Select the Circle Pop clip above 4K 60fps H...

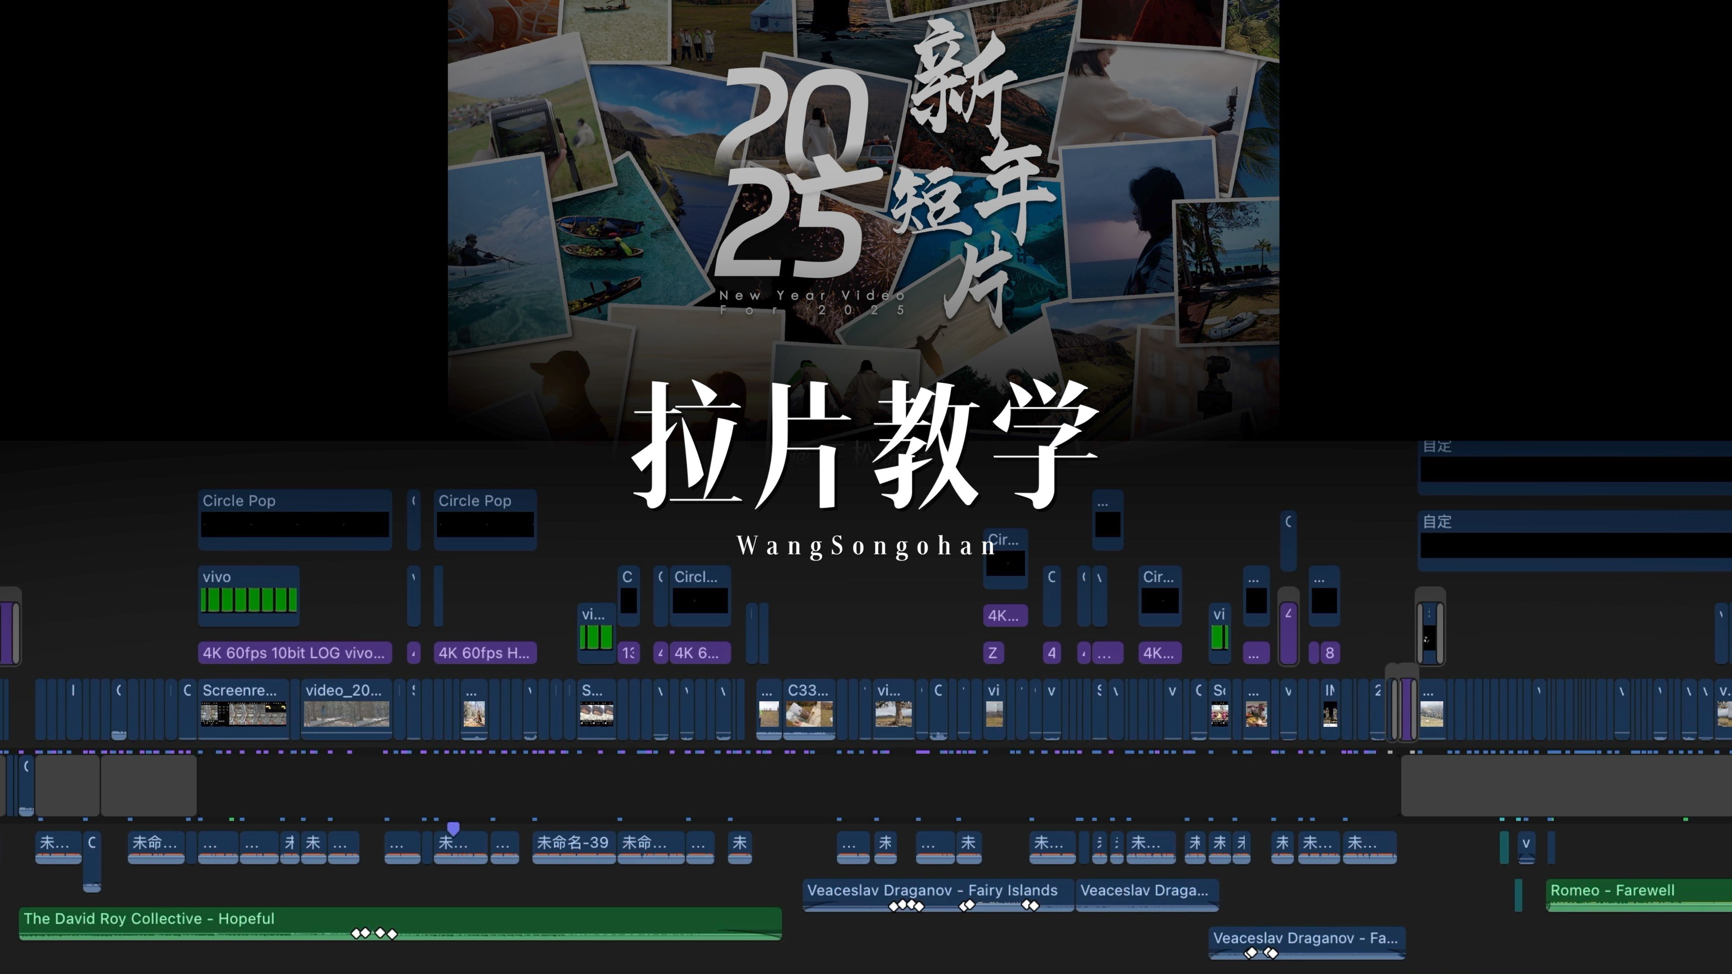pos(485,520)
